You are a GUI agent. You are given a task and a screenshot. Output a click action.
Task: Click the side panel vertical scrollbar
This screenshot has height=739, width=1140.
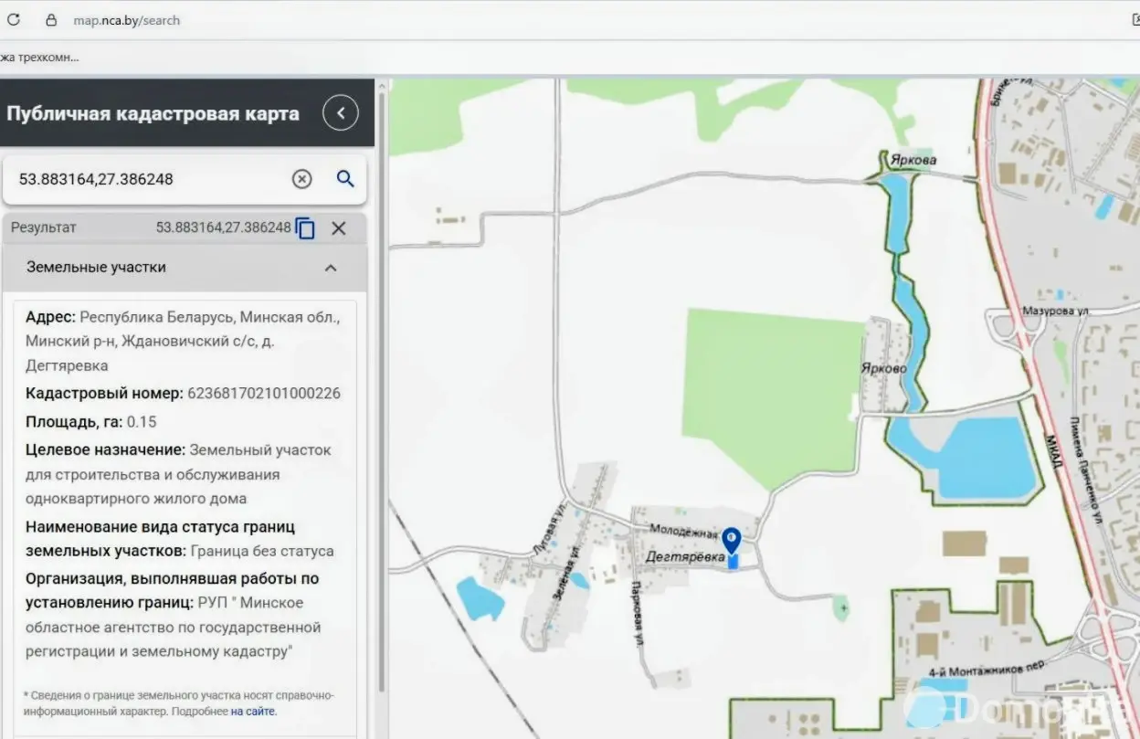[x=382, y=393]
